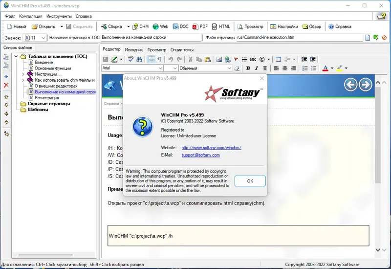The width and height of the screenshot is (391, 269).
Task: Switch to the Опции темы tab
Action: [x=182, y=50]
